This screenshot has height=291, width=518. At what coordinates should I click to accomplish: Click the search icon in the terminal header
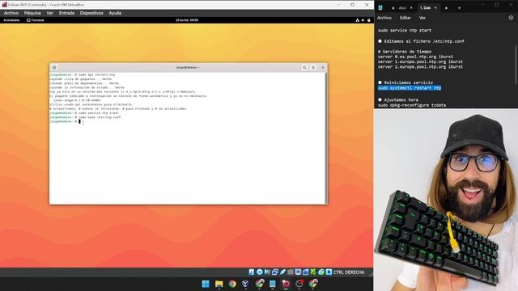(x=304, y=67)
